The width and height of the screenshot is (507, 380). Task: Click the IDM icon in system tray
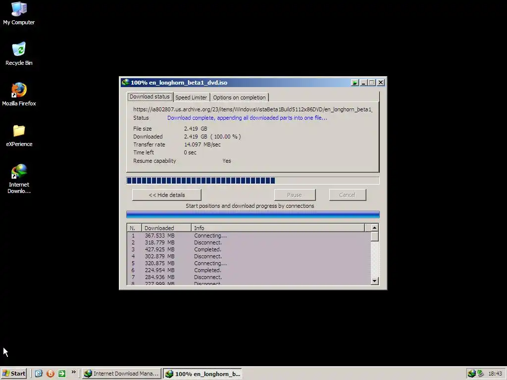point(472,374)
